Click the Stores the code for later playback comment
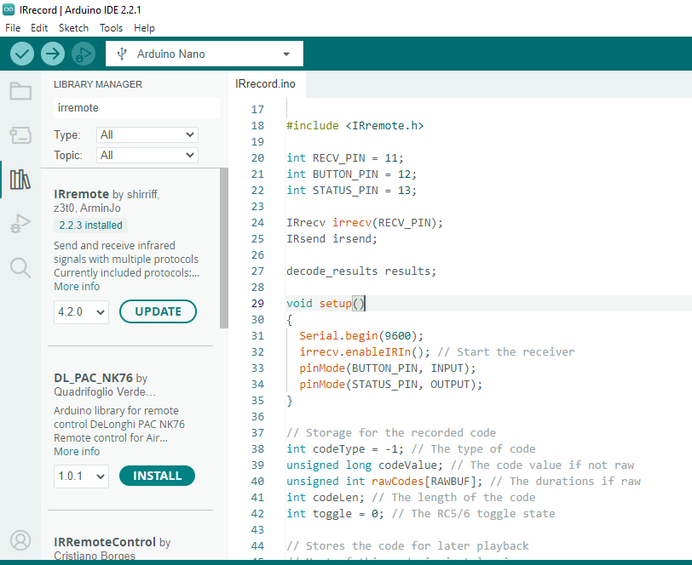The height and width of the screenshot is (565, 692). [x=407, y=546]
